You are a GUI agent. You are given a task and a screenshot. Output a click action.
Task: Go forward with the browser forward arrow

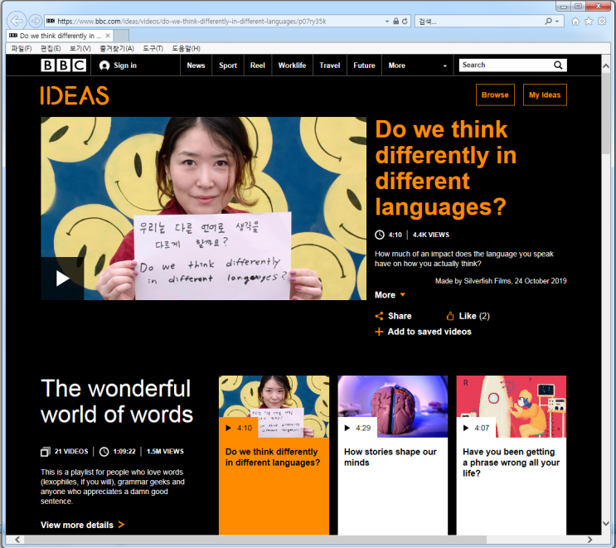[x=35, y=21]
